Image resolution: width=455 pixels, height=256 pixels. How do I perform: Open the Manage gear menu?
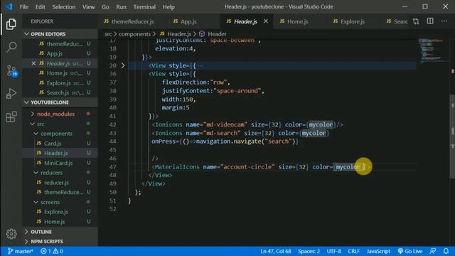(11, 234)
